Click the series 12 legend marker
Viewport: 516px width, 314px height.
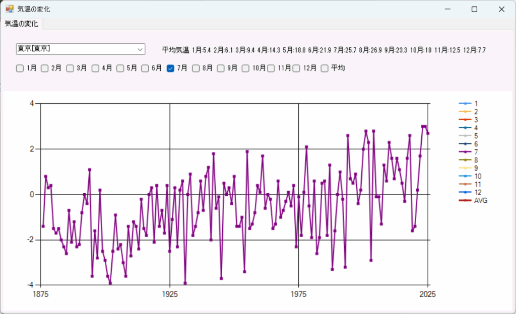click(x=464, y=193)
